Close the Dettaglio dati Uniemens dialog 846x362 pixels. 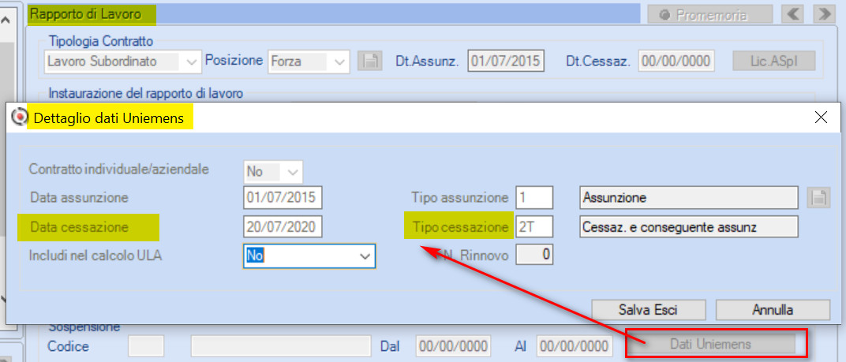coord(821,117)
